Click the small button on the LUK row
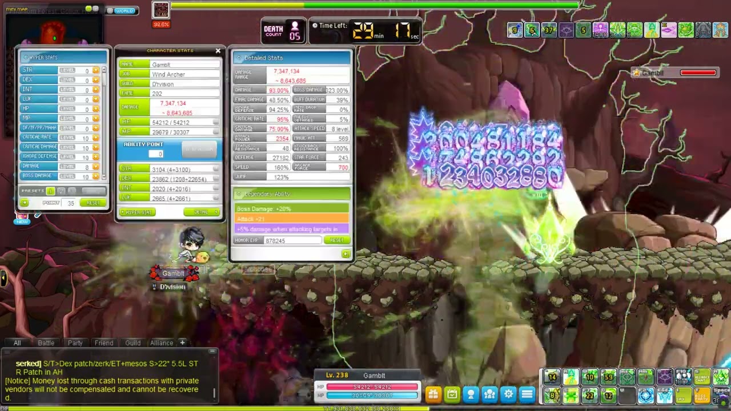 (x=216, y=198)
